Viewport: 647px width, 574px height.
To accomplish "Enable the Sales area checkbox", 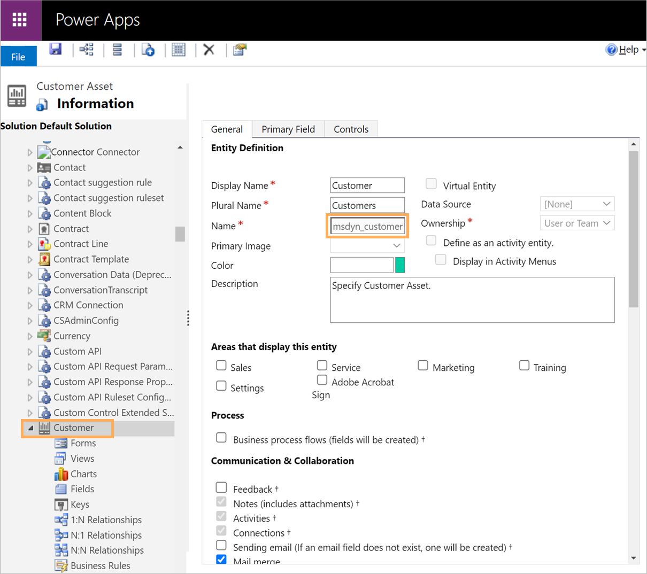I will tap(221, 365).
